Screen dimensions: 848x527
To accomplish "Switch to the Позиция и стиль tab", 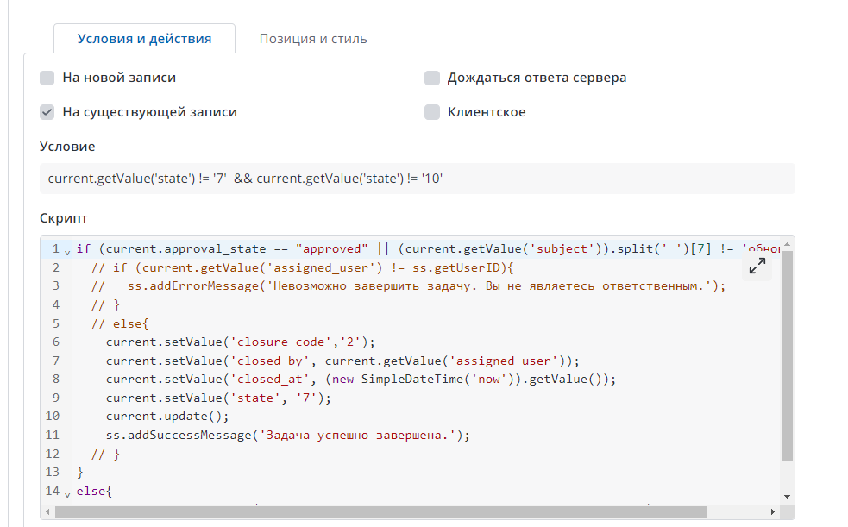I will (313, 39).
